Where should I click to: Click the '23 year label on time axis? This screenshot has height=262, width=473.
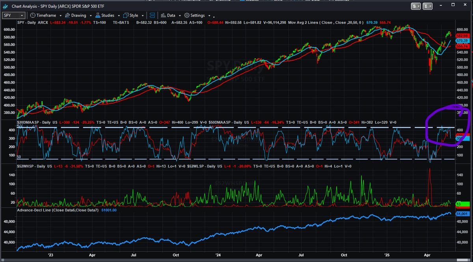(x=50, y=255)
